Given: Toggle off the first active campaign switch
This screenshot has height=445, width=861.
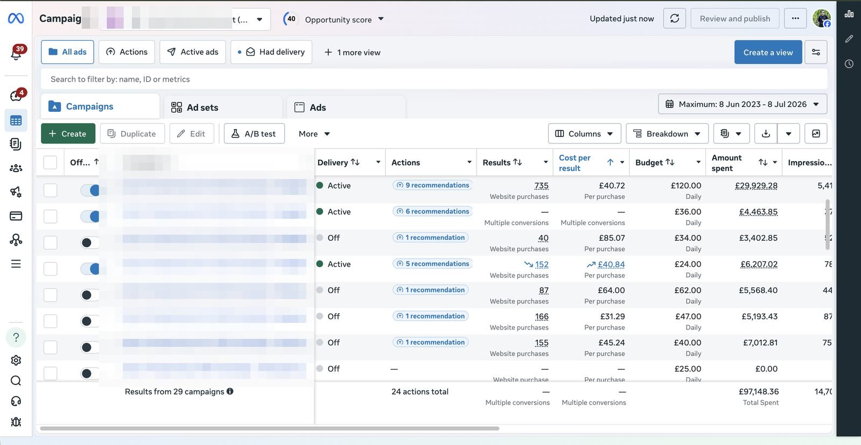Looking at the screenshot, I should click(90, 190).
